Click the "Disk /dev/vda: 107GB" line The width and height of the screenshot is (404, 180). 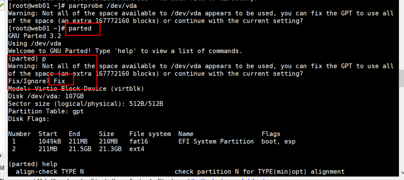(x=46, y=96)
